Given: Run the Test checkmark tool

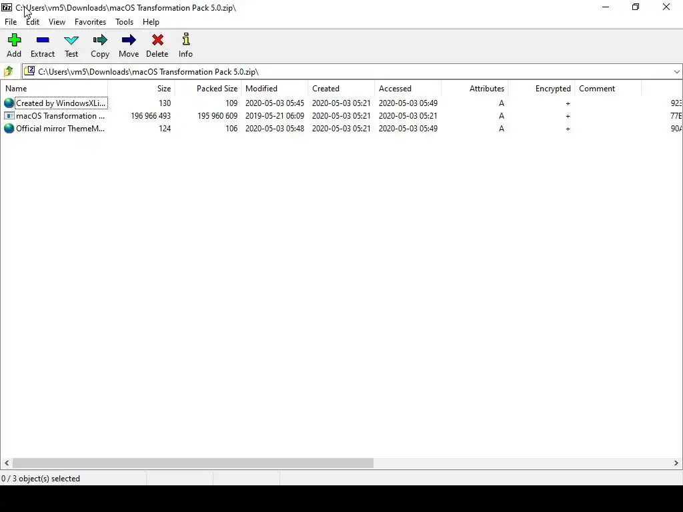Looking at the screenshot, I should click(x=71, y=41).
